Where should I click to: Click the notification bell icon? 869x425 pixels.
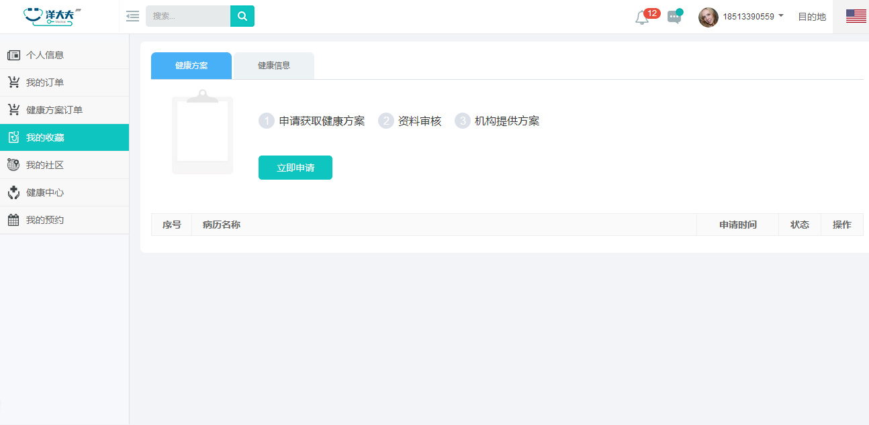pyautogui.click(x=642, y=18)
